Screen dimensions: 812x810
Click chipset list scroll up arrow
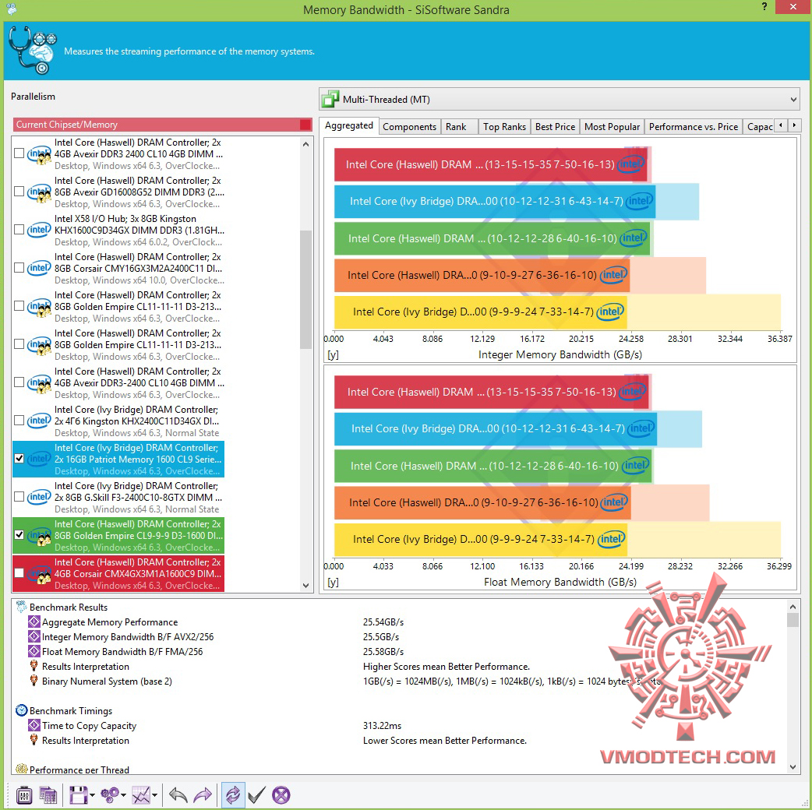(x=305, y=144)
